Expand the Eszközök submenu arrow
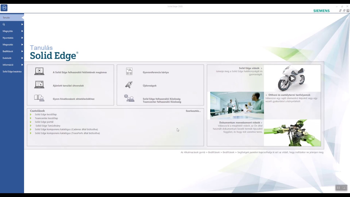The width and height of the screenshot is (350, 197). [22, 58]
